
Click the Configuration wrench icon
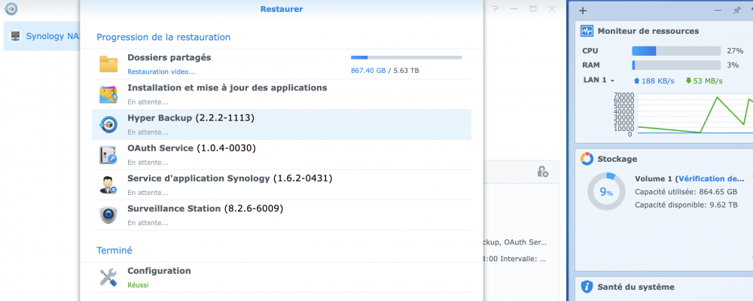pos(108,278)
